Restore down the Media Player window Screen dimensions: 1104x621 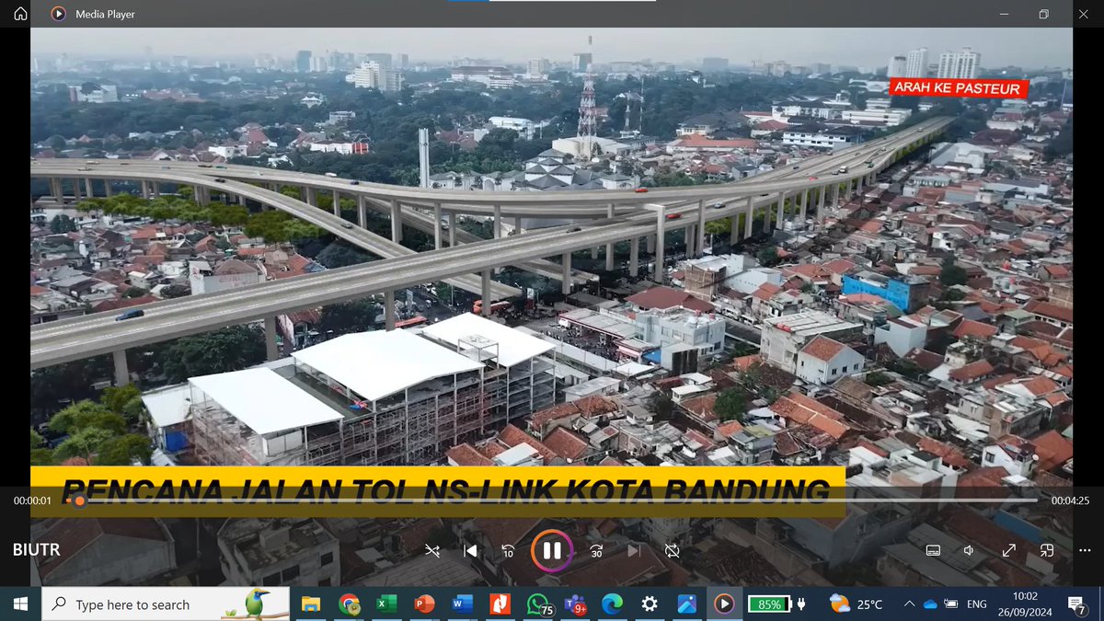click(1044, 14)
